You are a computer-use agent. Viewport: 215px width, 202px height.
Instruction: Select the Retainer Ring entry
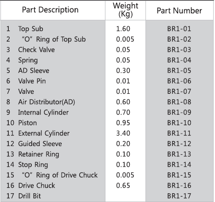(x=39, y=154)
